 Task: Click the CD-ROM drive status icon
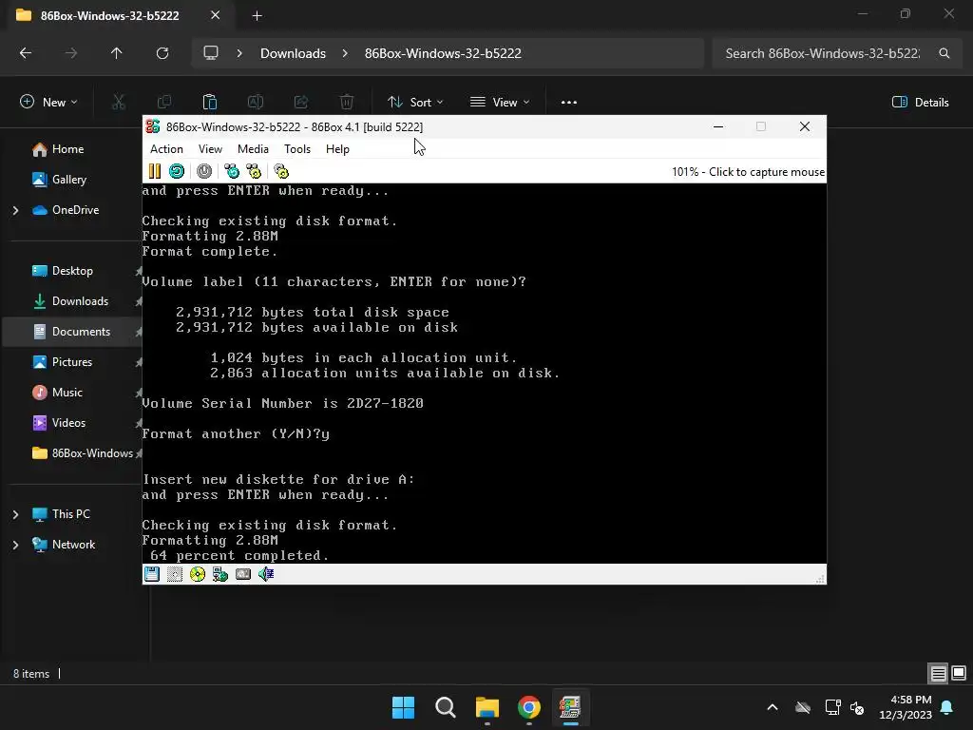tap(198, 574)
